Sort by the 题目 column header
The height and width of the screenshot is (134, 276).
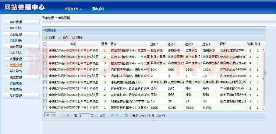(x=129, y=44)
